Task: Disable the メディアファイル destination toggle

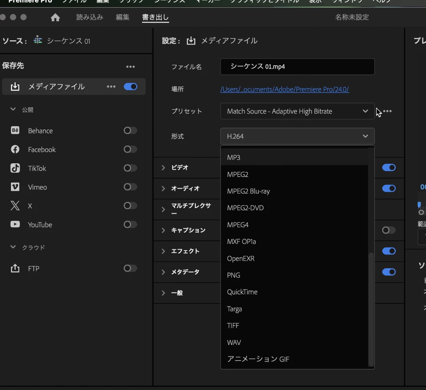Action: click(x=130, y=87)
